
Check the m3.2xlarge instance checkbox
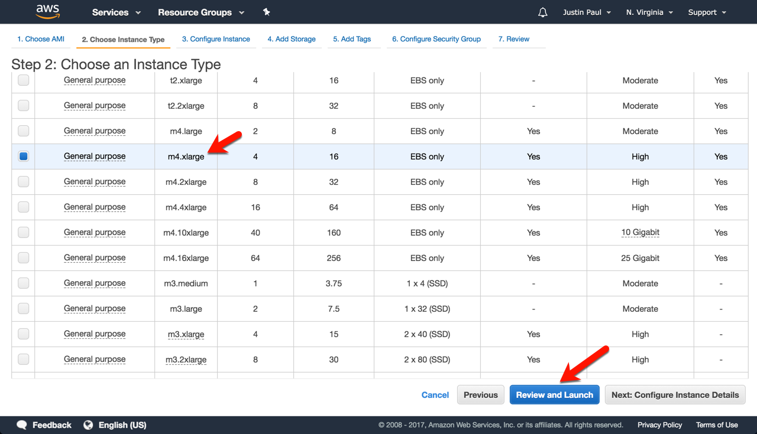(x=23, y=360)
